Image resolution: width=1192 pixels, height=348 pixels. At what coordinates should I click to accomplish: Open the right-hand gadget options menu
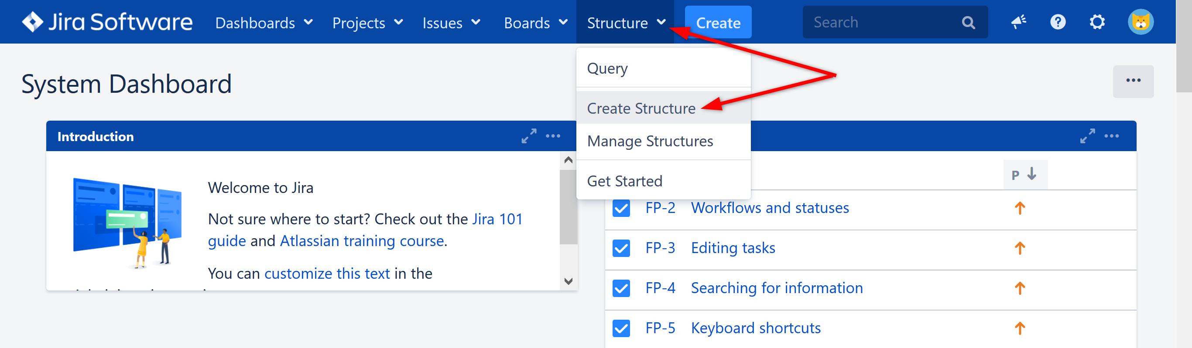pyautogui.click(x=1111, y=136)
